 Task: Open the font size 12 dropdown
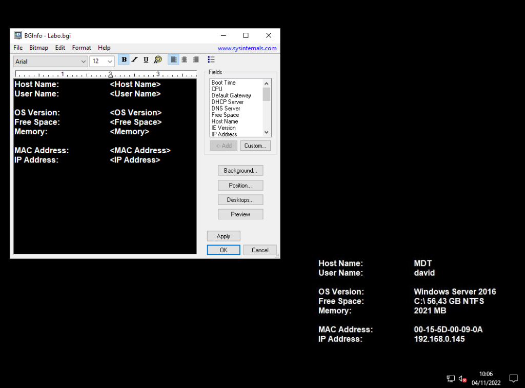point(102,62)
